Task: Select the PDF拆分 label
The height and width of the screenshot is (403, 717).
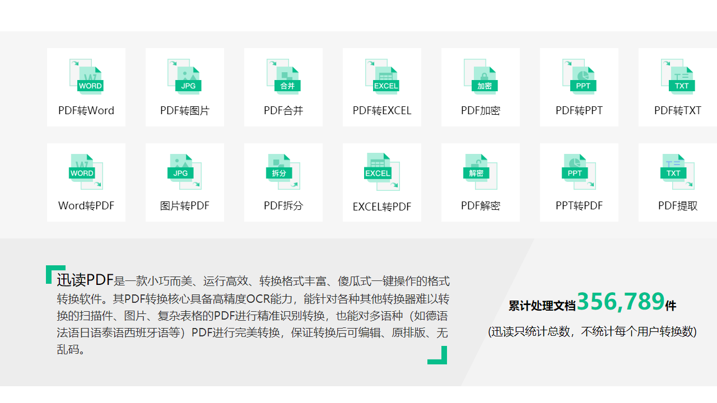Action: [x=283, y=205]
